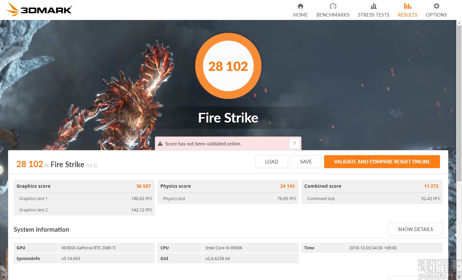462x280 pixels.
Task: Click GUI version v2.6.6238 64
Action: (218, 258)
